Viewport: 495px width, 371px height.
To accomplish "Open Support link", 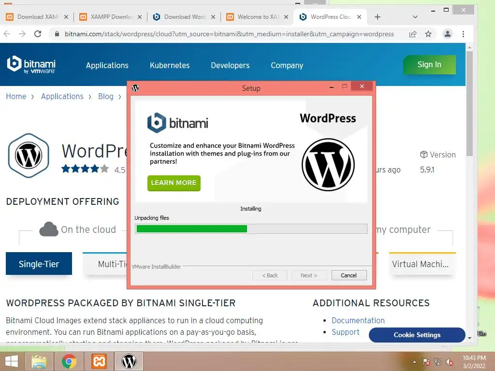I will point(345,332).
